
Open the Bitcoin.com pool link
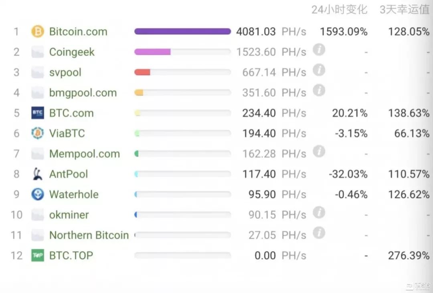(x=78, y=32)
